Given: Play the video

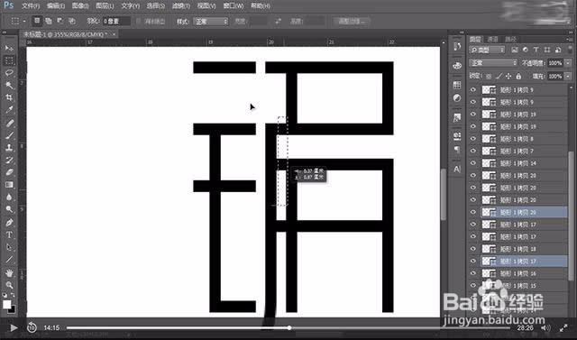Looking at the screenshot, I should click(x=14, y=327).
